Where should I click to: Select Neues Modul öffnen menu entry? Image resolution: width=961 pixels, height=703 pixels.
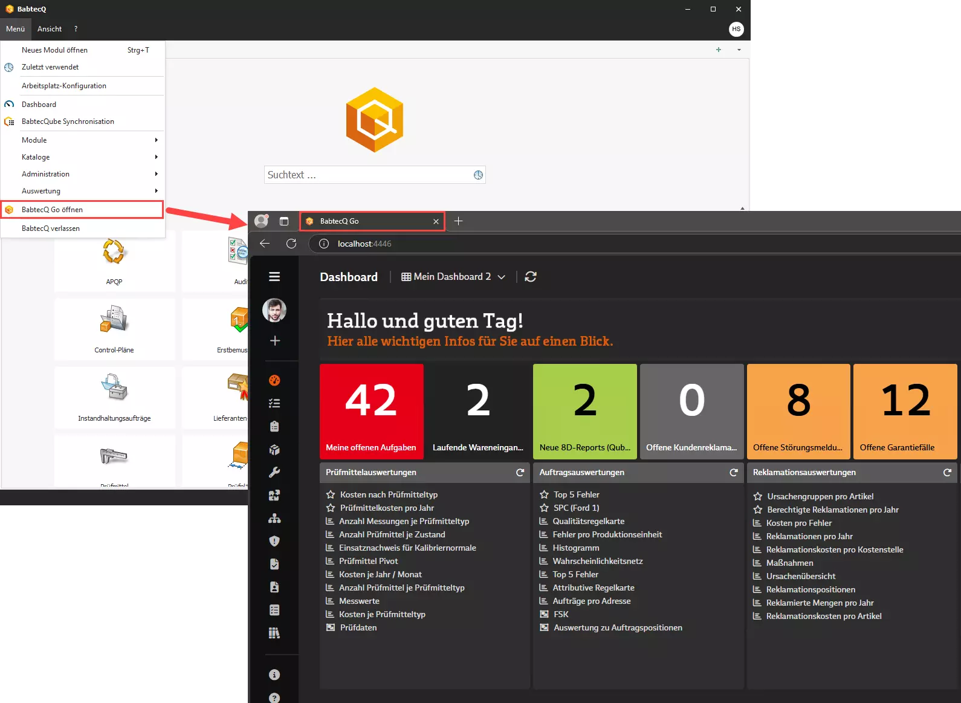pos(83,50)
